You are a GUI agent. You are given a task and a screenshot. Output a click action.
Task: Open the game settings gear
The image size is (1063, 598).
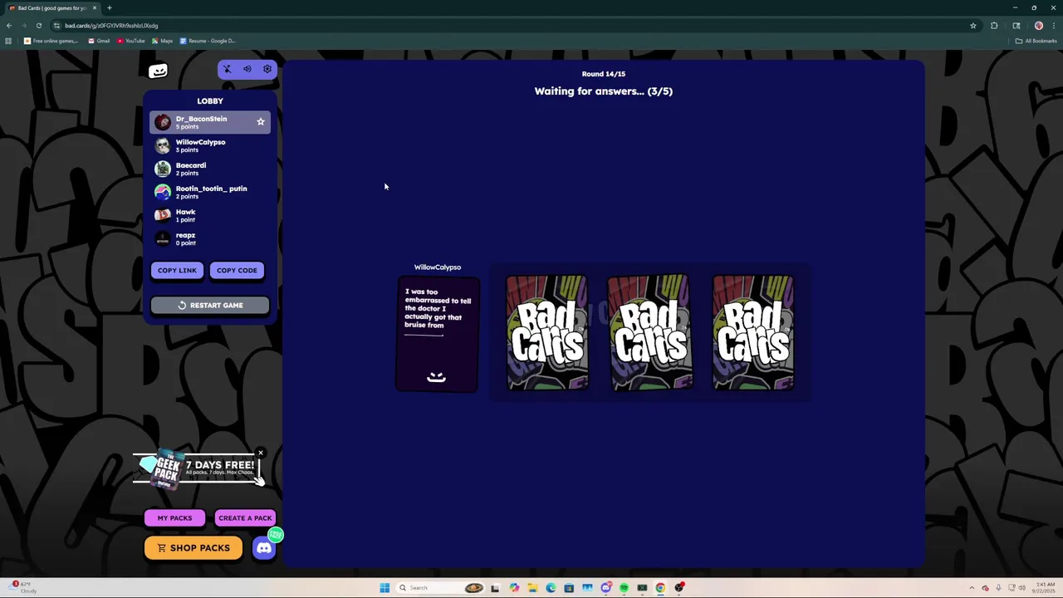[x=267, y=69]
